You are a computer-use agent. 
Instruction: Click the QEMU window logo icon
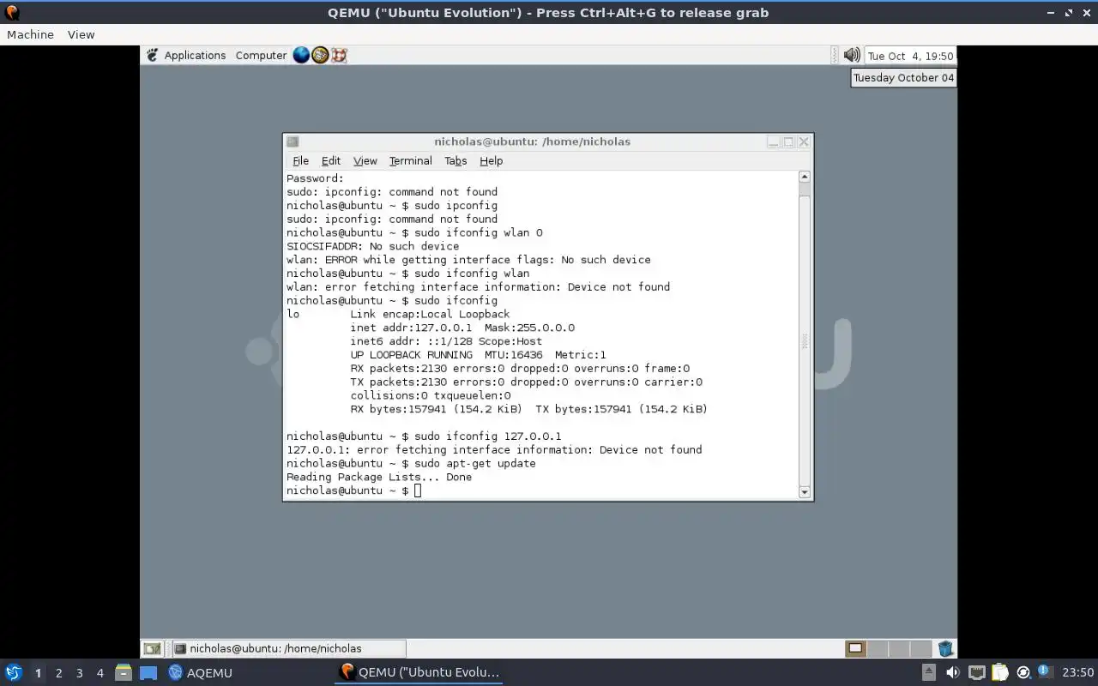pos(12,13)
